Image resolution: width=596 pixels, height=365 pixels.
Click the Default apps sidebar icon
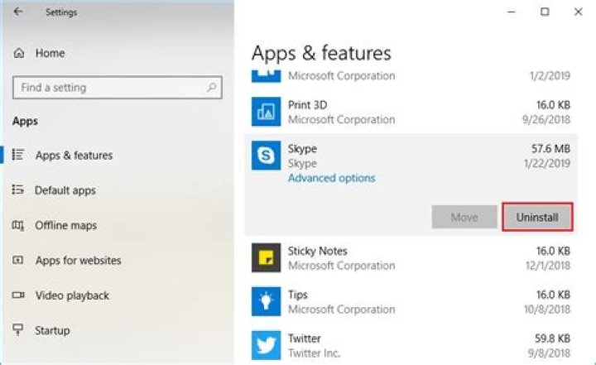click(18, 190)
